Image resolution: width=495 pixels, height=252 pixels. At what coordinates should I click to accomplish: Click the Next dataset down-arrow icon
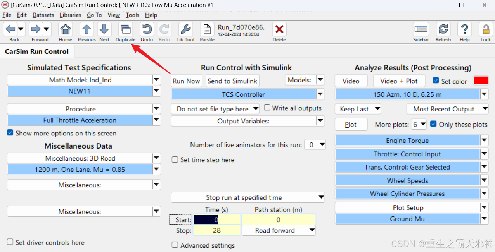[x=104, y=29]
